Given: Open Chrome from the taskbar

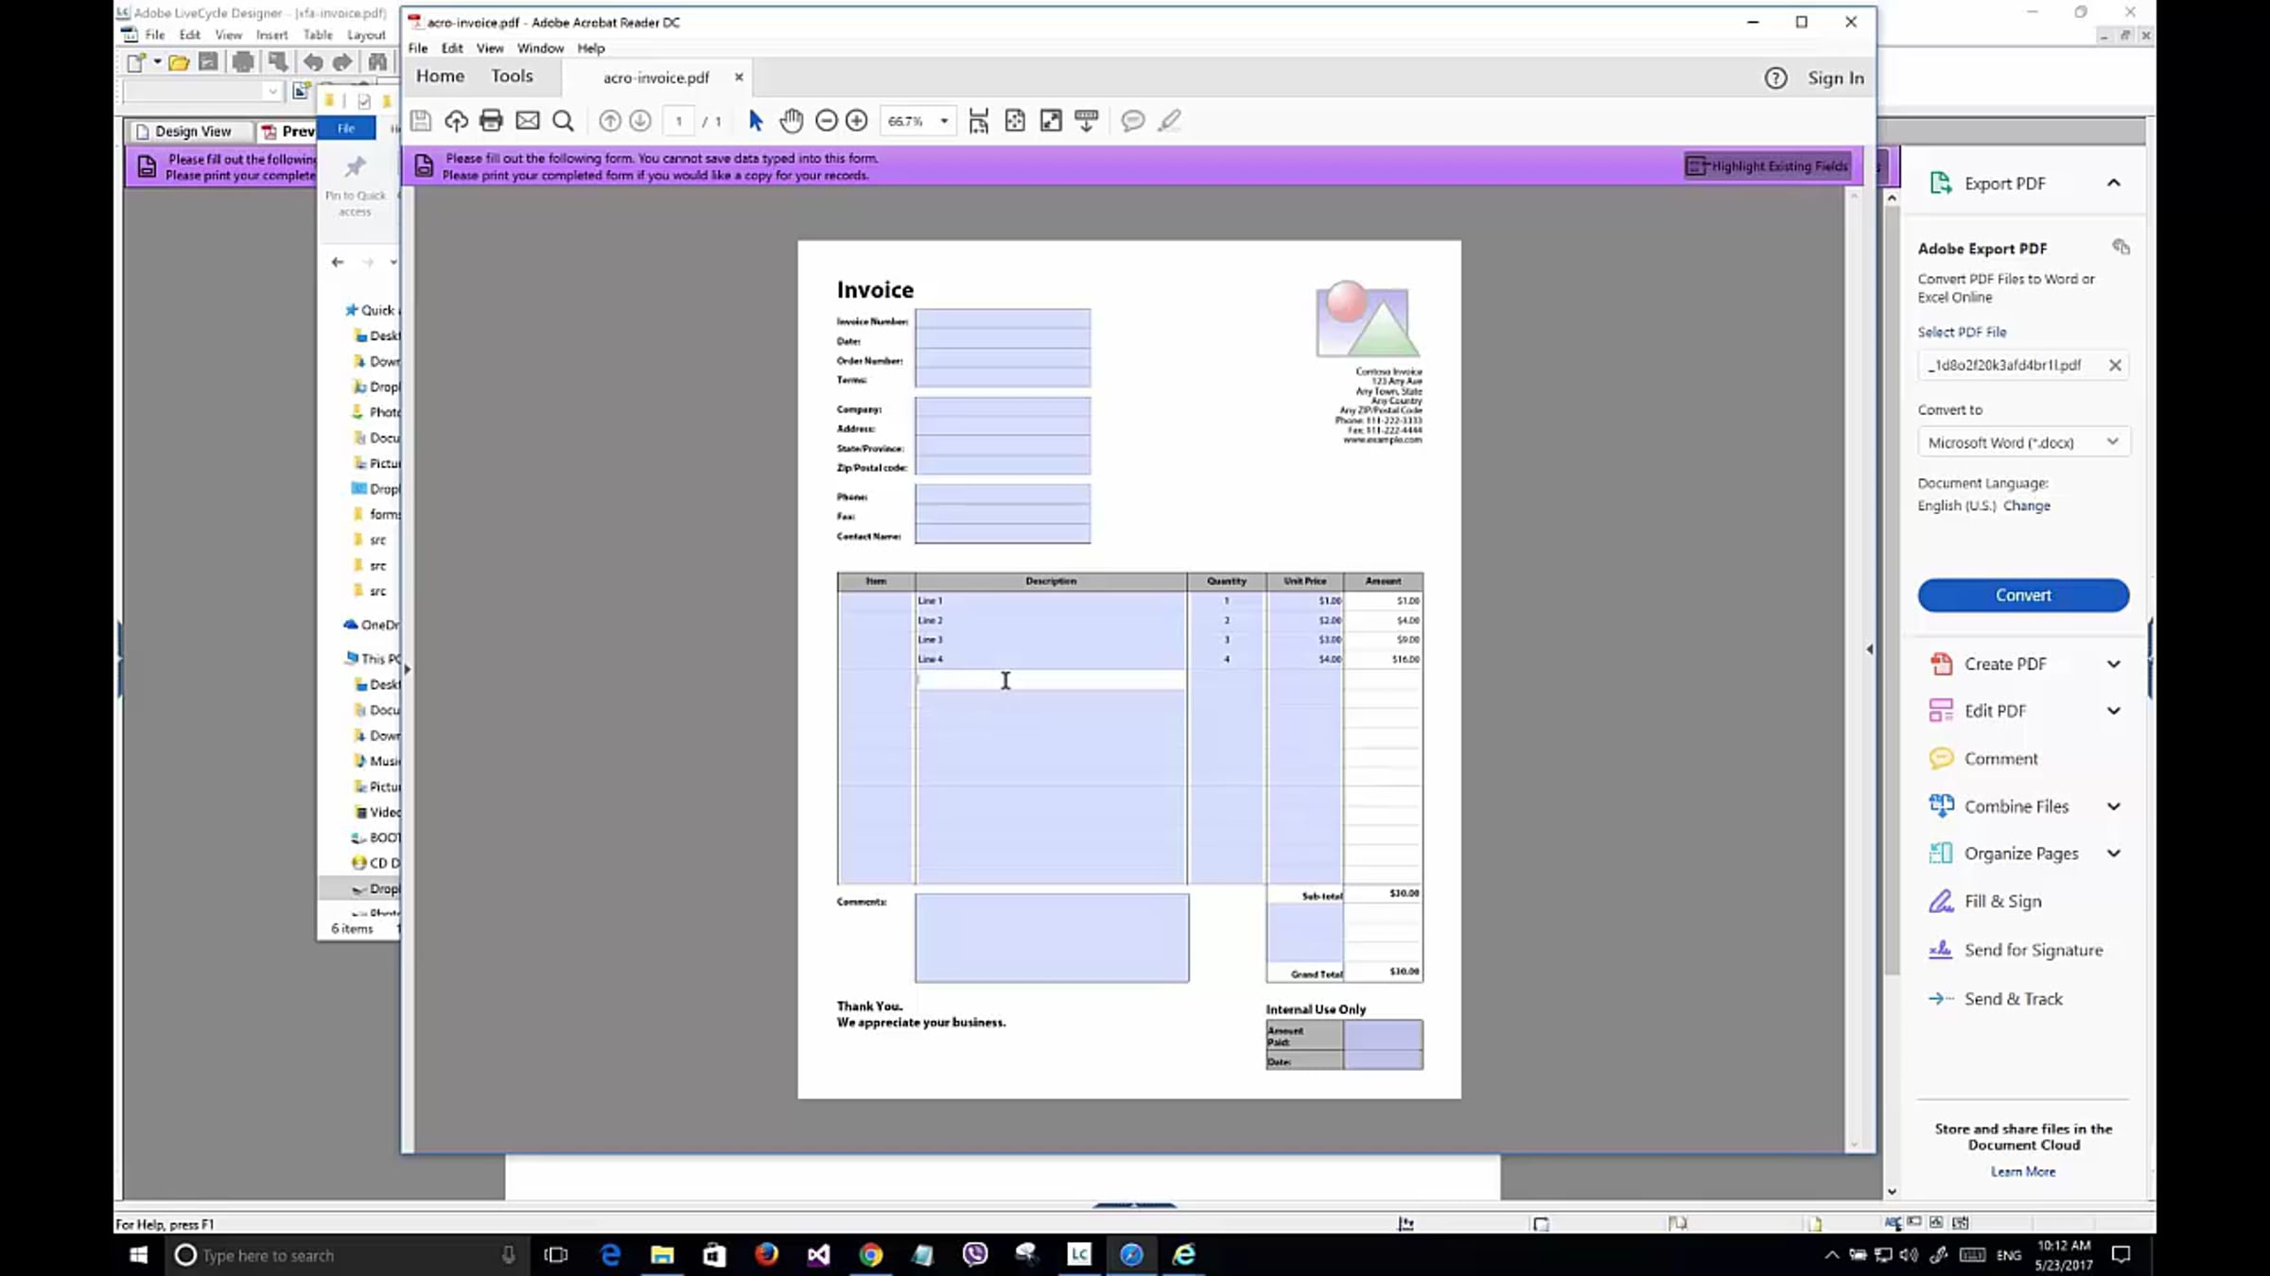Looking at the screenshot, I should click(x=870, y=1254).
